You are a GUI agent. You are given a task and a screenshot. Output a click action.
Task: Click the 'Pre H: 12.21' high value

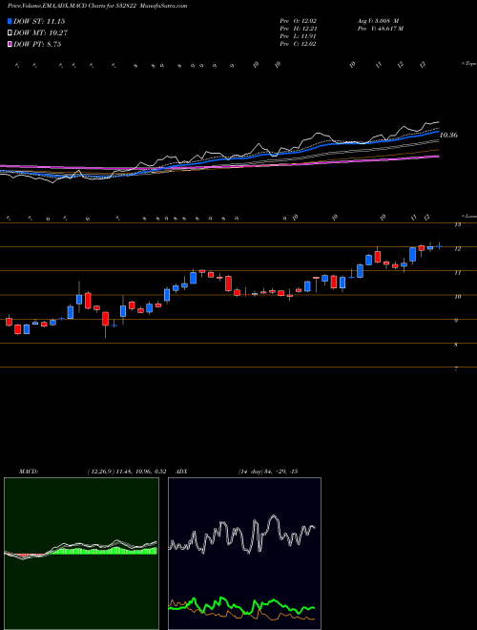pos(299,29)
